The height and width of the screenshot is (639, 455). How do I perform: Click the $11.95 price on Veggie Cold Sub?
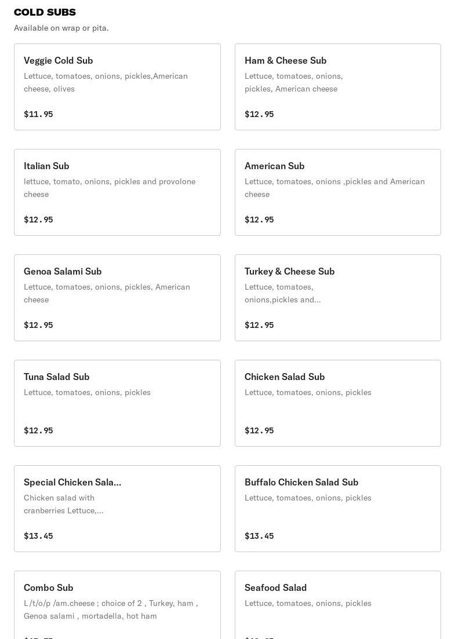[x=38, y=114]
